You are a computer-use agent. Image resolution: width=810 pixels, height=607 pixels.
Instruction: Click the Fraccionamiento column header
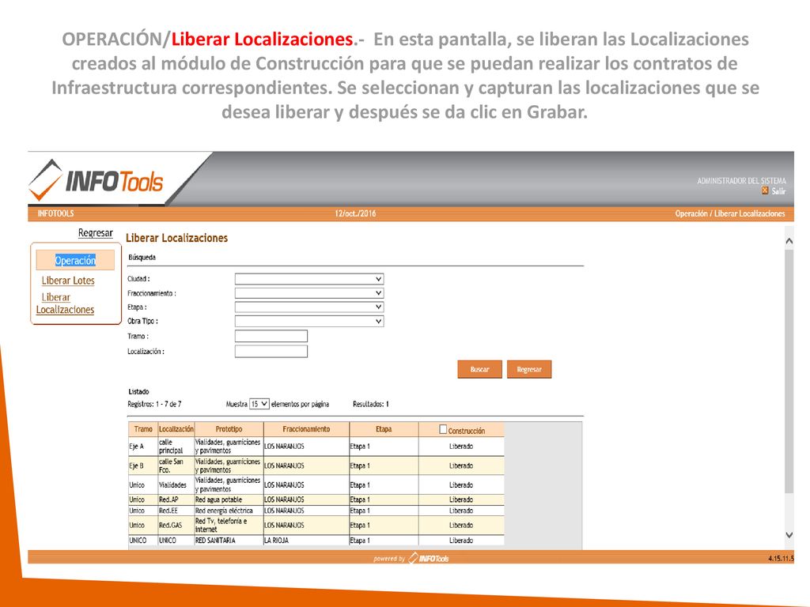click(306, 429)
